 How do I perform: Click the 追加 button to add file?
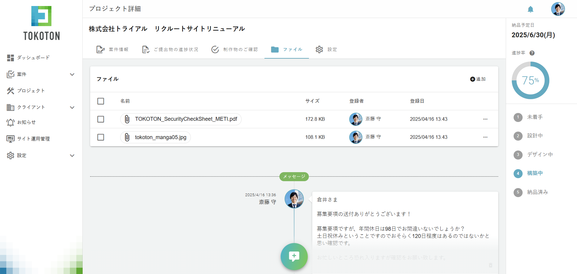(478, 79)
